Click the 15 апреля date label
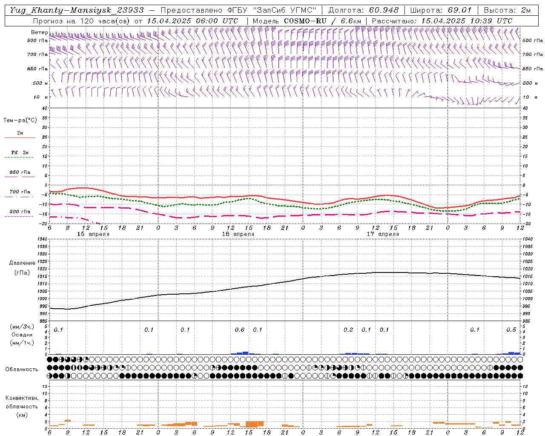 [x=93, y=234]
